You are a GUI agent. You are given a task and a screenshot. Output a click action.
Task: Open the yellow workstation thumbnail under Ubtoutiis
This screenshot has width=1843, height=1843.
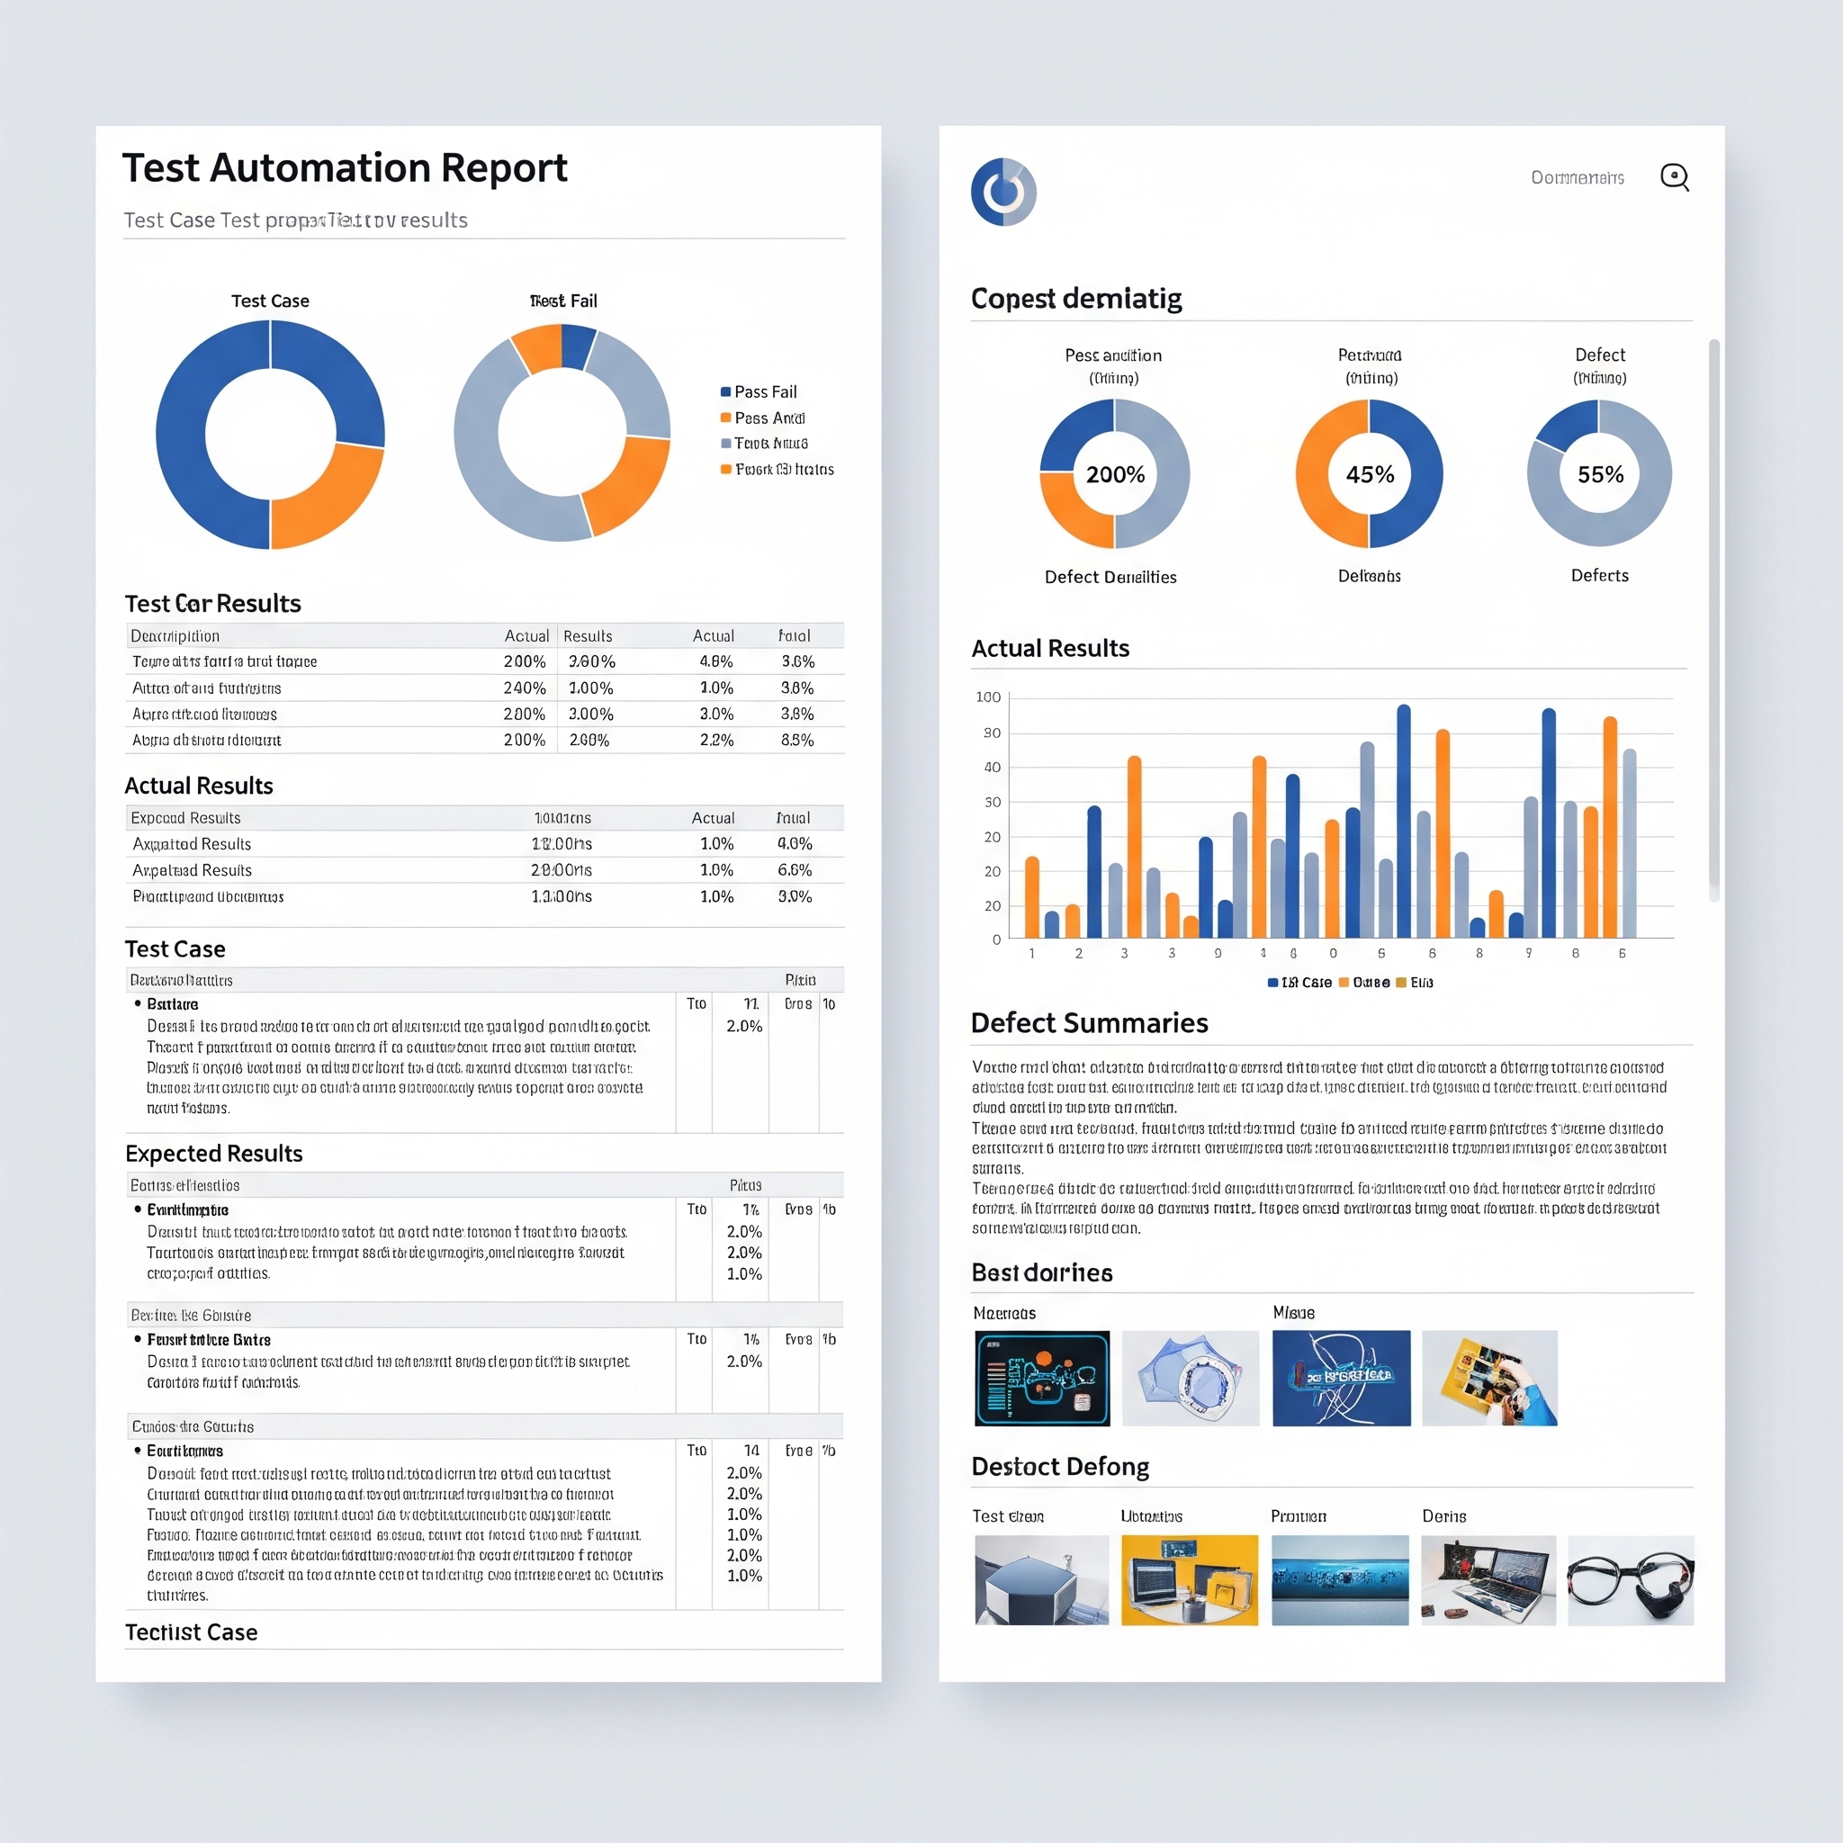click(1189, 1580)
